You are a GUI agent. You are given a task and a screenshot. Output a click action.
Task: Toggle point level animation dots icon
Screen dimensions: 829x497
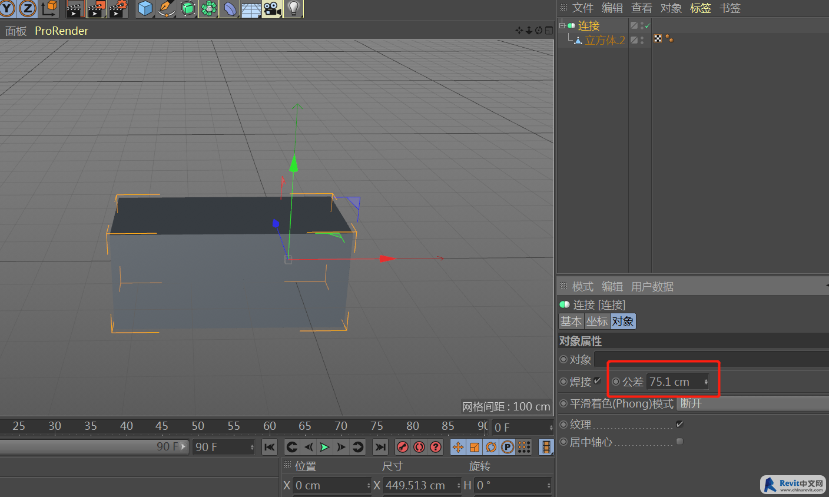click(x=524, y=447)
